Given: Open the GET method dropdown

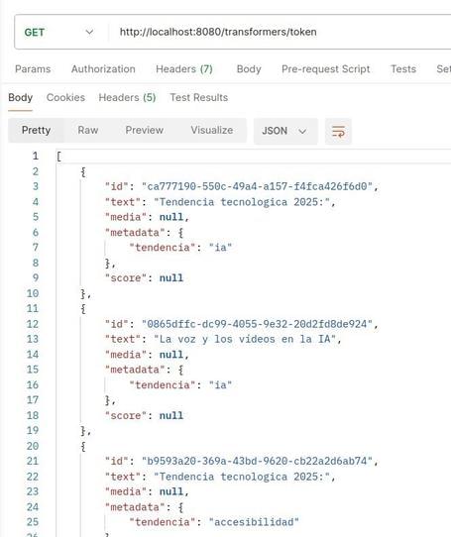Looking at the screenshot, I should (x=58, y=32).
